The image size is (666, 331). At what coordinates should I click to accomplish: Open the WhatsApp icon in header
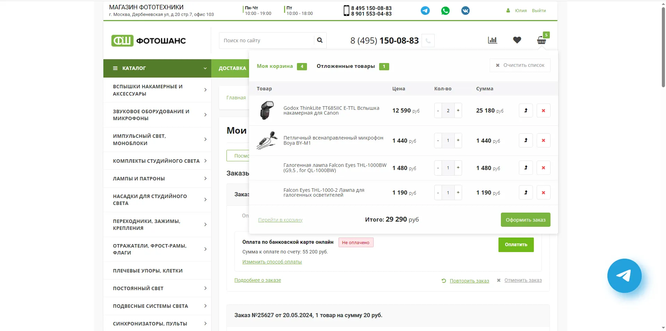(445, 11)
